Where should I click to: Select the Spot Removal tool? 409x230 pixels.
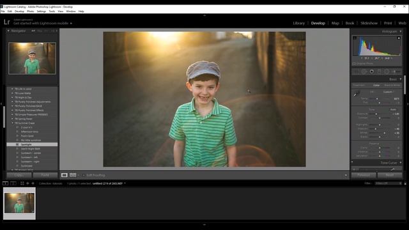click(364, 72)
